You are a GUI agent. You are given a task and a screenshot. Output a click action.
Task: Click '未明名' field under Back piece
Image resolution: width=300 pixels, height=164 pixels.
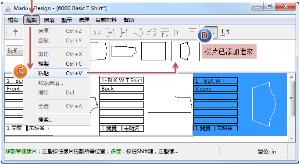pyautogui.click(x=133, y=128)
